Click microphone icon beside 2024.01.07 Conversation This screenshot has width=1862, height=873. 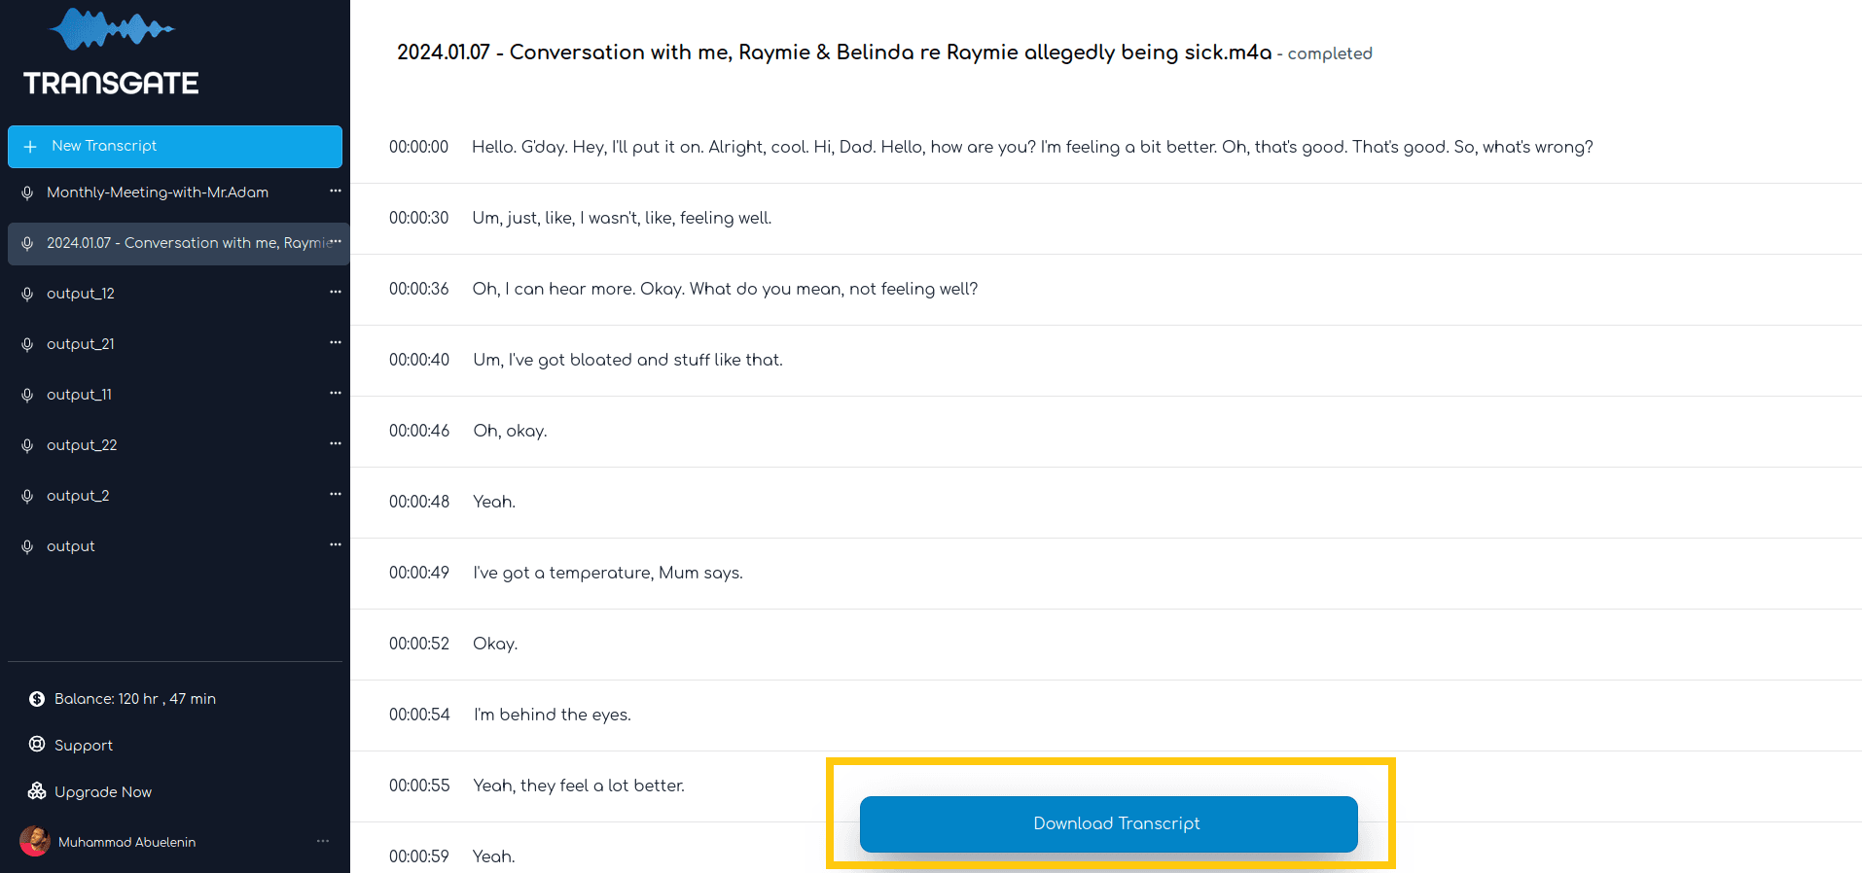pyautogui.click(x=27, y=243)
